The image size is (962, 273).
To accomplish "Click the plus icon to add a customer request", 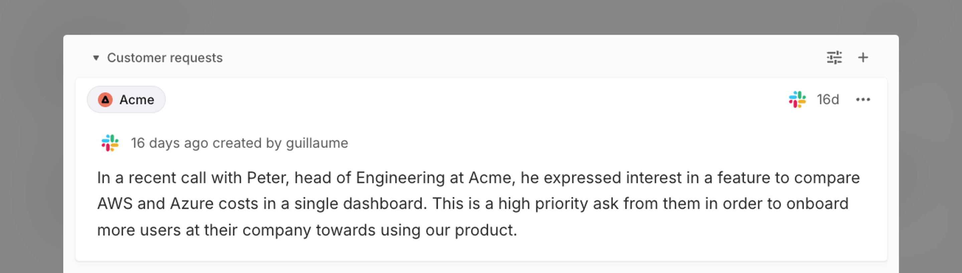I will click(864, 57).
